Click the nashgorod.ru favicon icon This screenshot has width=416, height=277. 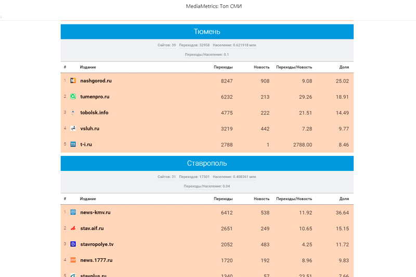pyautogui.click(x=73, y=81)
